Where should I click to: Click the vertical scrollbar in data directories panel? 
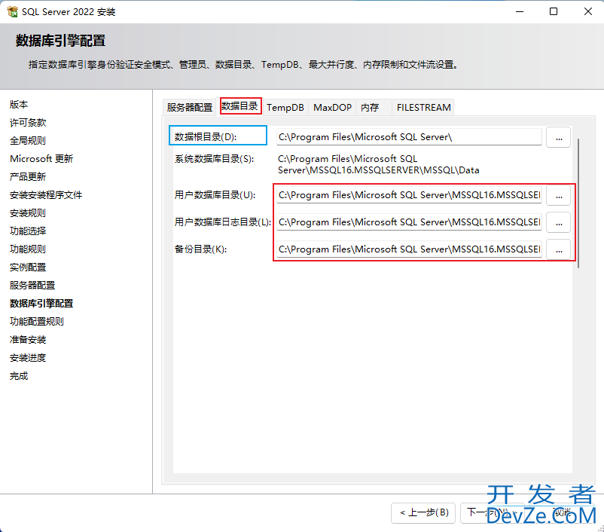[x=578, y=203]
